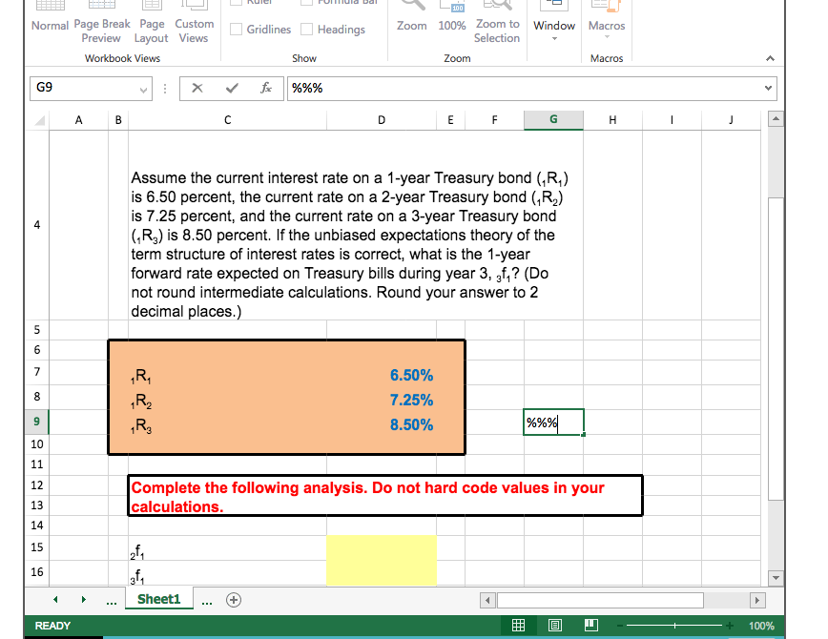Viewport: 828px width, 639px height.
Task: Select column D header
Action: (382, 120)
